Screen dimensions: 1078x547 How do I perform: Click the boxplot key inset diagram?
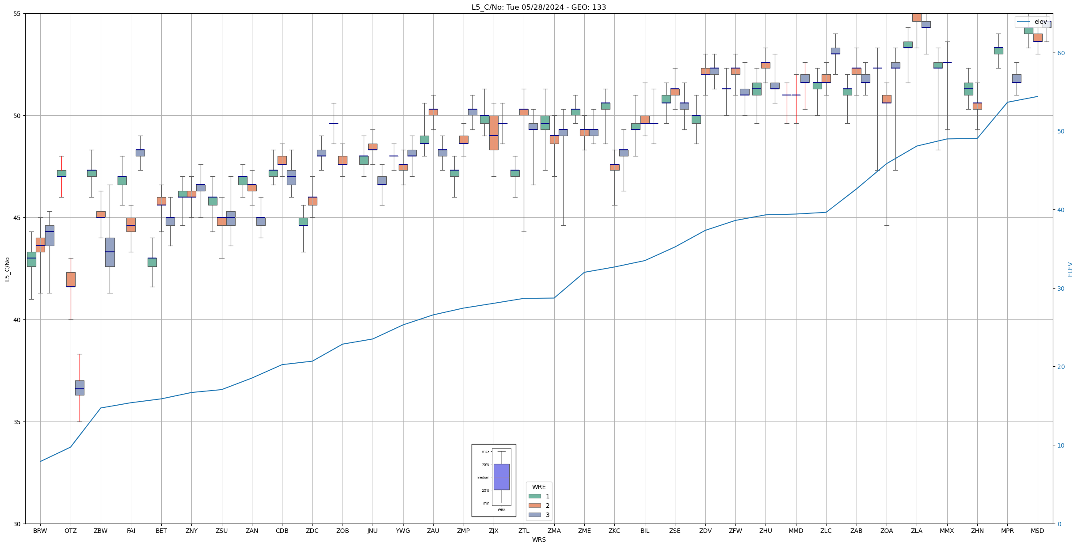[494, 480]
